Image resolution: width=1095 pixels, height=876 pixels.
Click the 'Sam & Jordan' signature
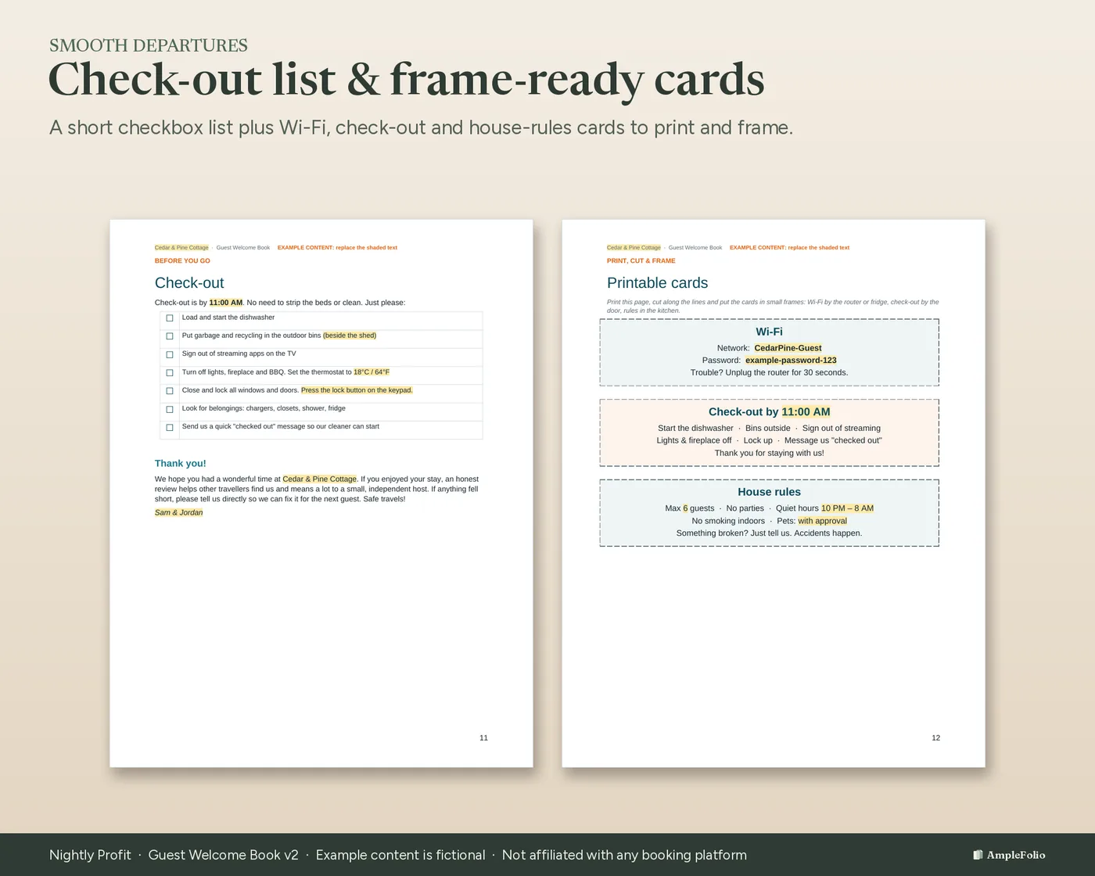pyautogui.click(x=179, y=512)
